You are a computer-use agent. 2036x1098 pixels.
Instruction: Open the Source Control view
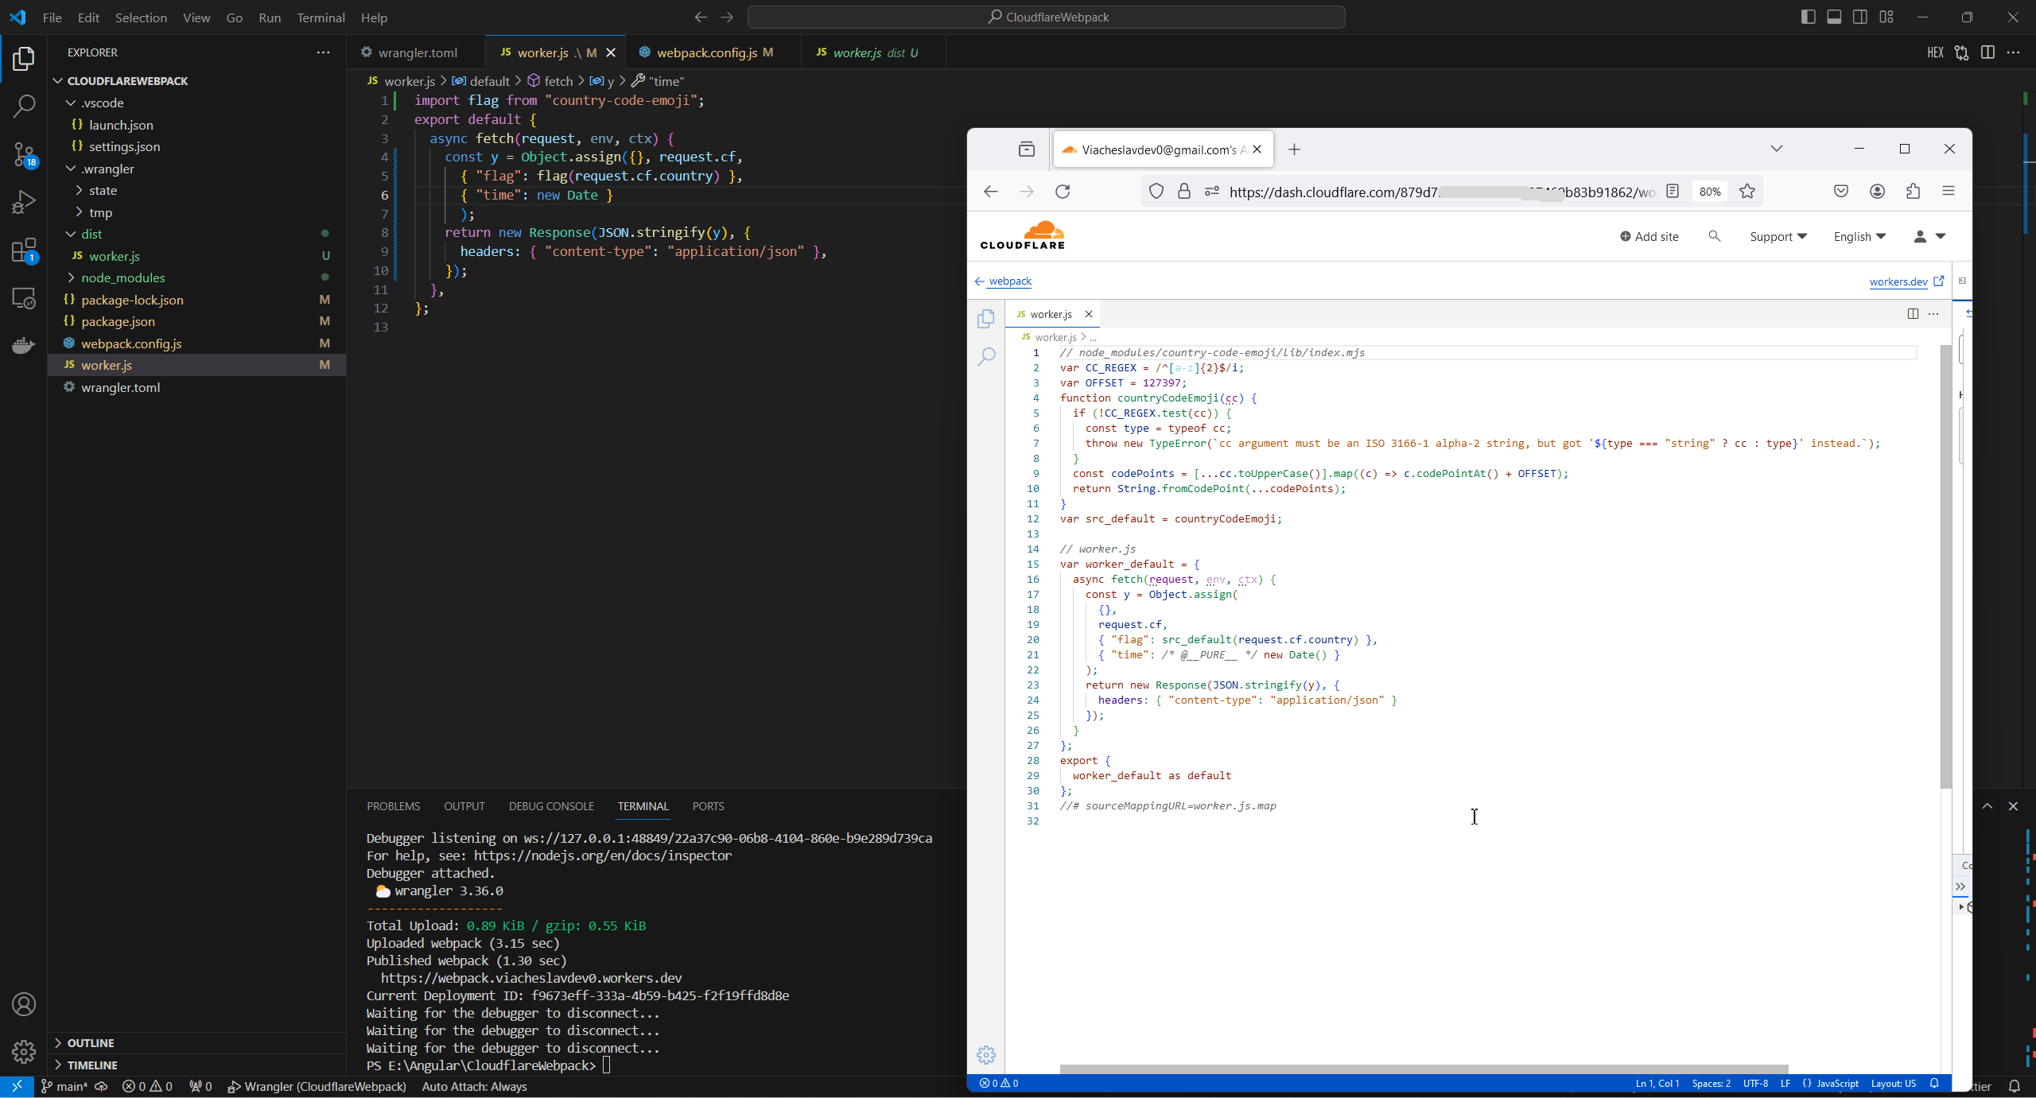pos(24,154)
